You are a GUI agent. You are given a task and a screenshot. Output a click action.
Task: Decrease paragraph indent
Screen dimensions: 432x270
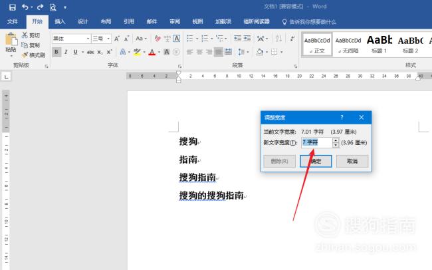237,39
